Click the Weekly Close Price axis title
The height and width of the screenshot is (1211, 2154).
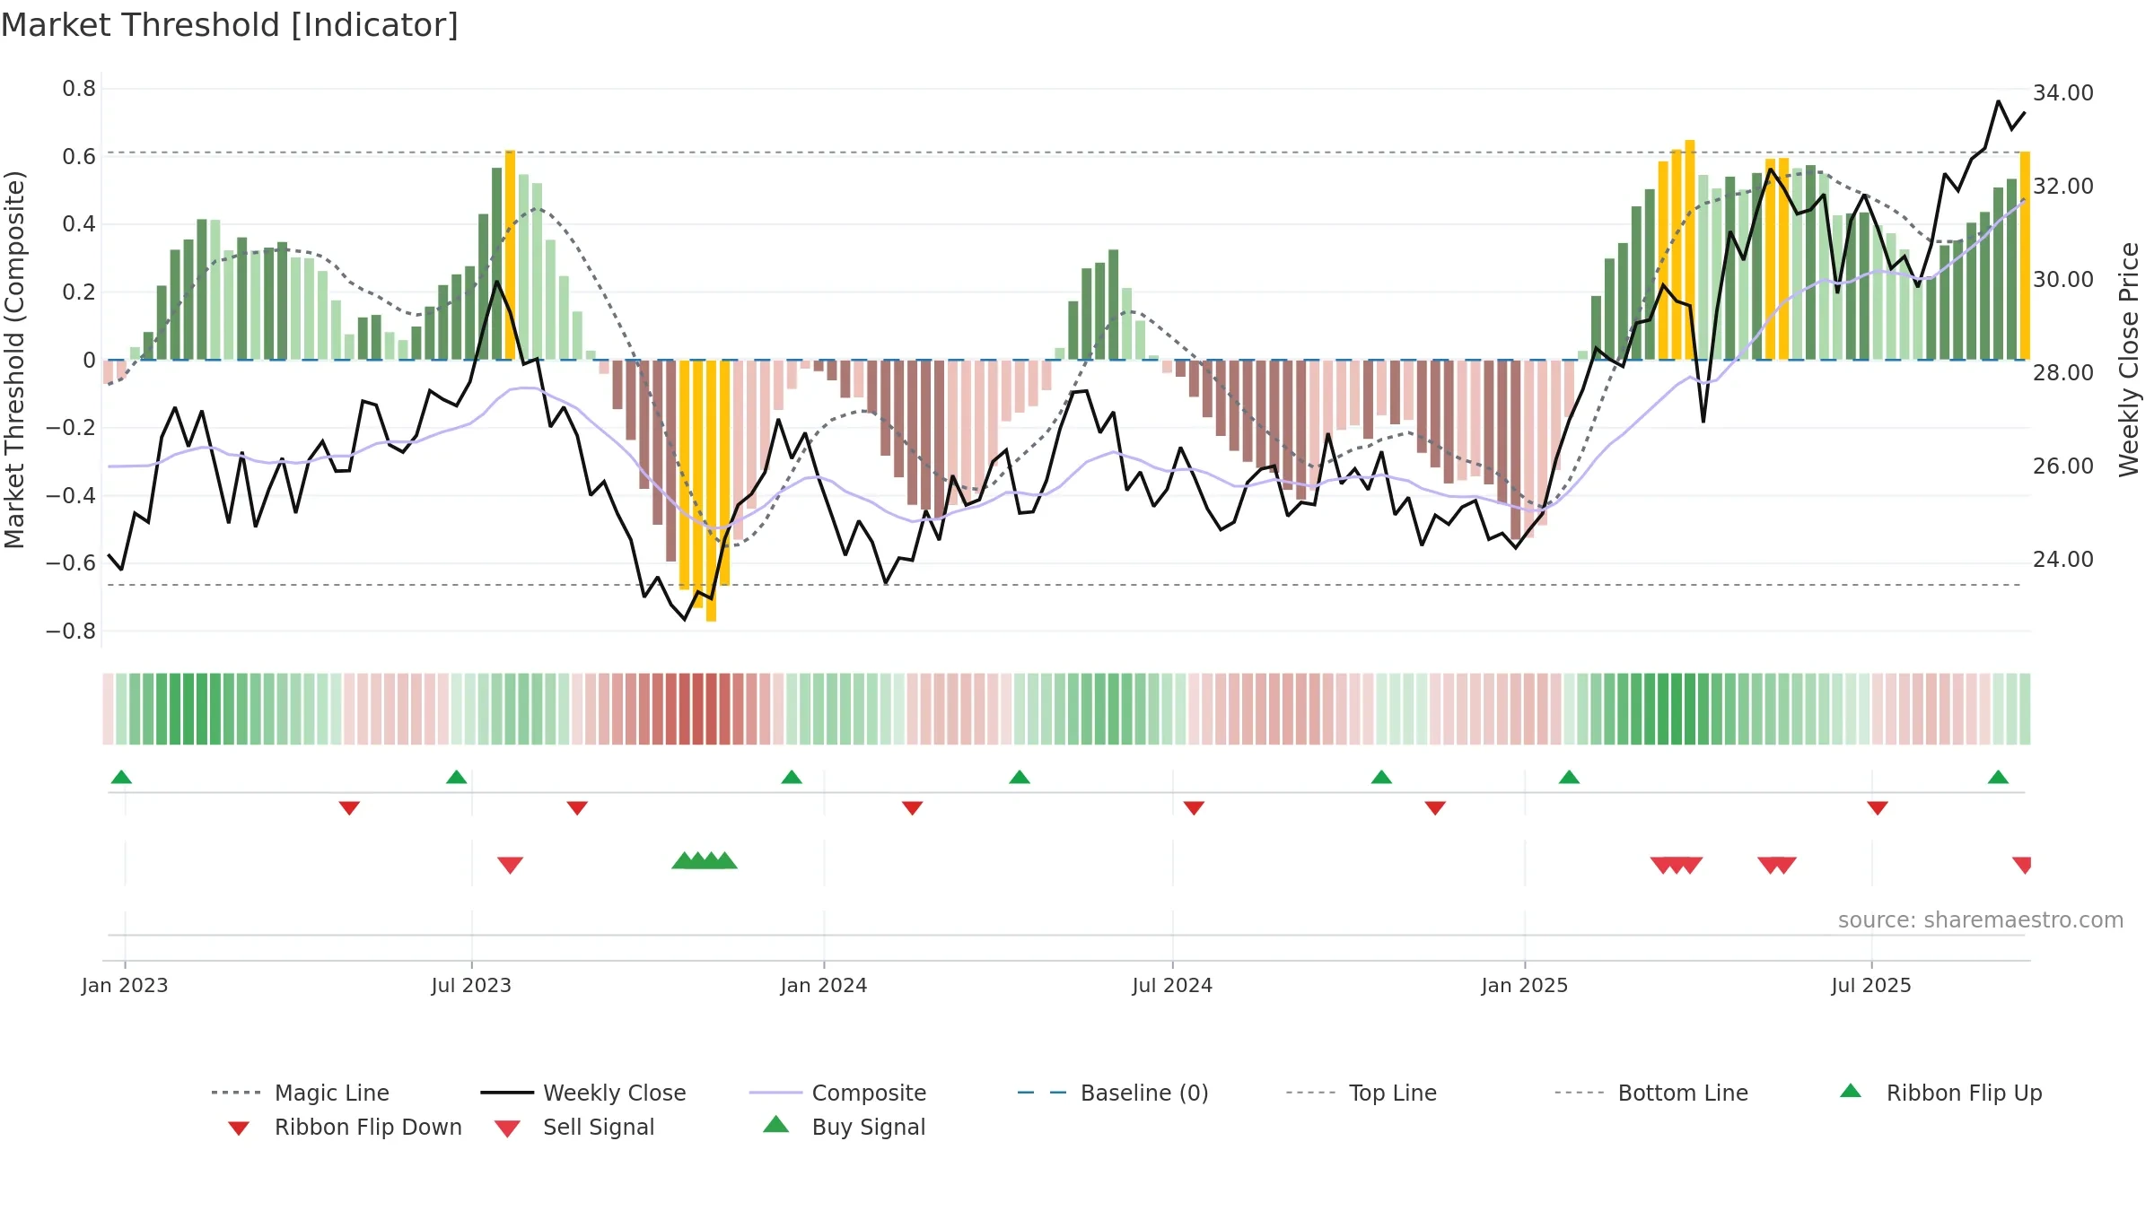coord(2129,359)
